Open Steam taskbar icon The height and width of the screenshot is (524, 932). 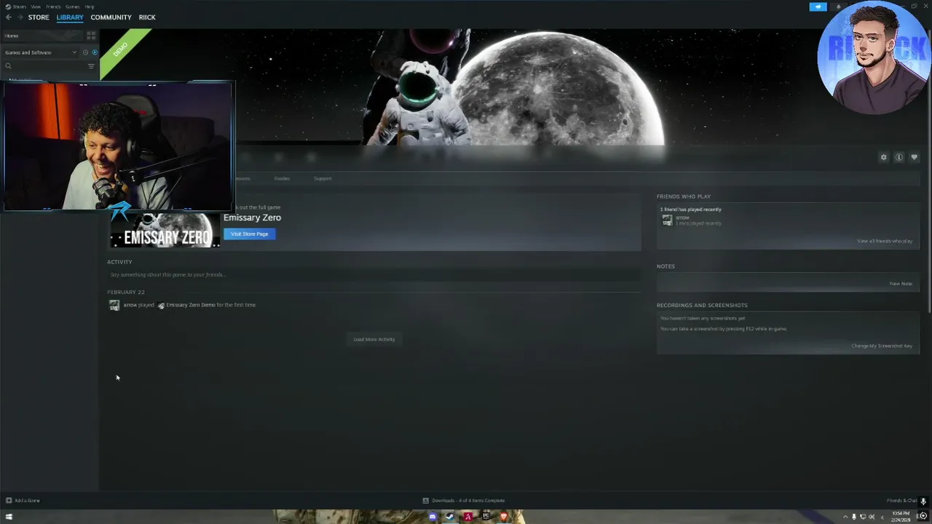point(450,517)
